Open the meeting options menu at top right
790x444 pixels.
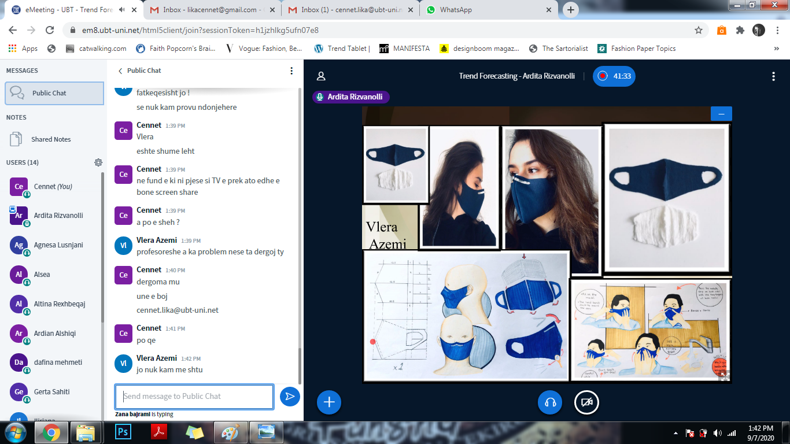pyautogui.click(x=773, y=76)
